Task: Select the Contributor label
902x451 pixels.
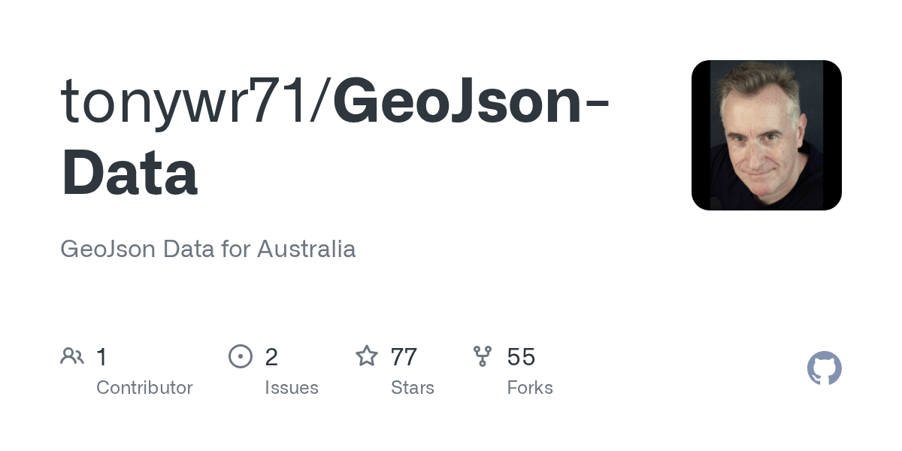Action: coord(144,388)
